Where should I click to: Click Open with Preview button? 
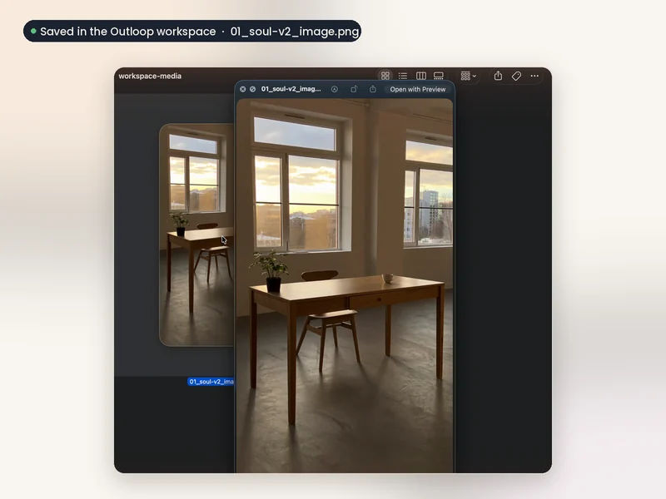[418, 90]
